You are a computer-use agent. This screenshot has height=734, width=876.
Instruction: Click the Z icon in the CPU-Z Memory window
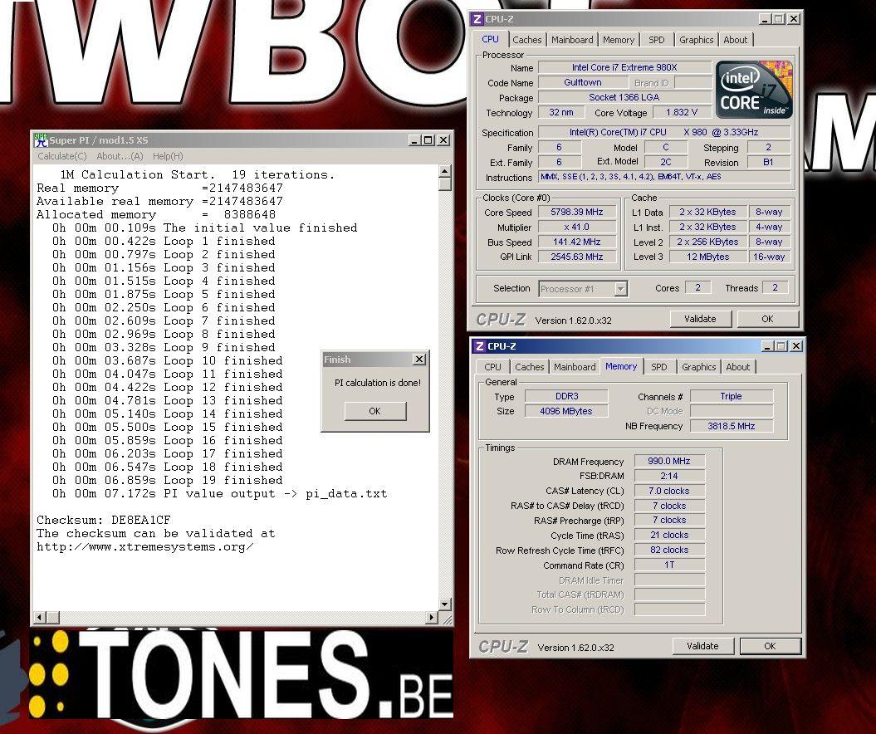point(479,346)
